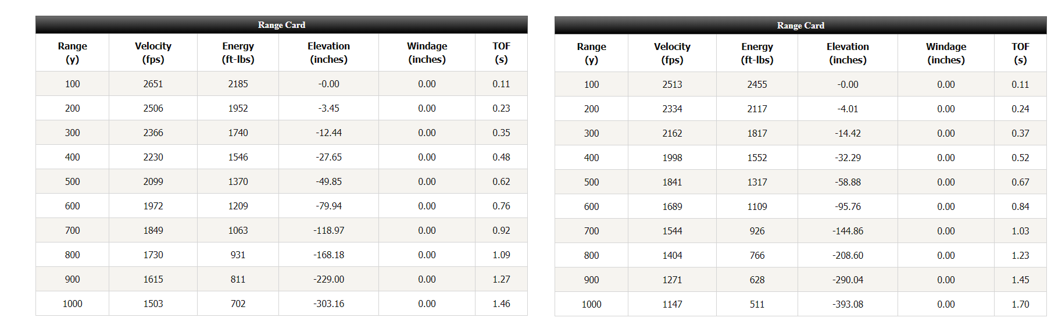Click the right Range Card title bar
This screenshot has width=1051, height=321.
coord(800,25)
